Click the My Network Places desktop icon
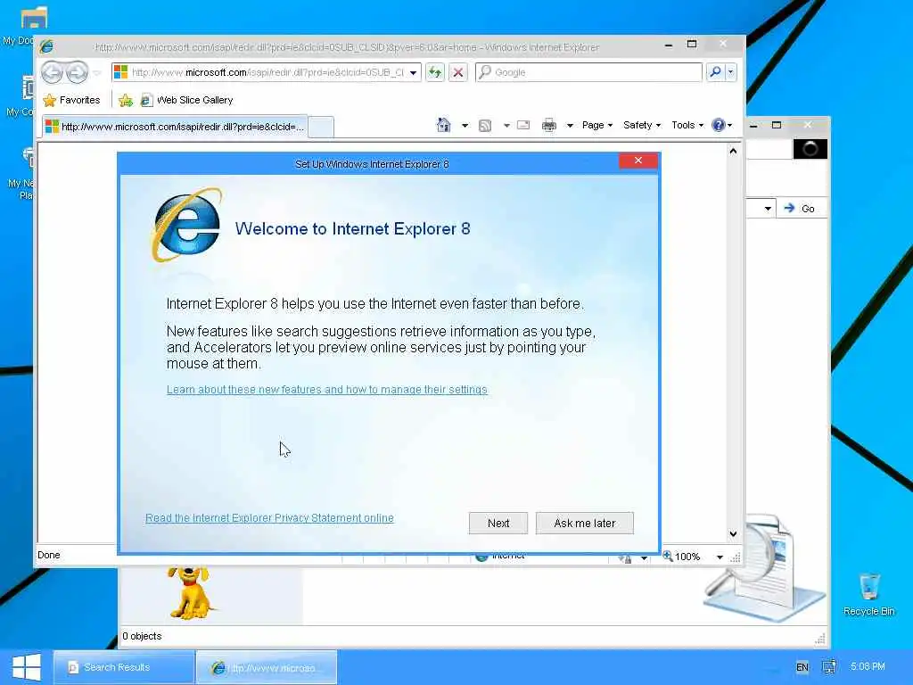 pos(28,159)
